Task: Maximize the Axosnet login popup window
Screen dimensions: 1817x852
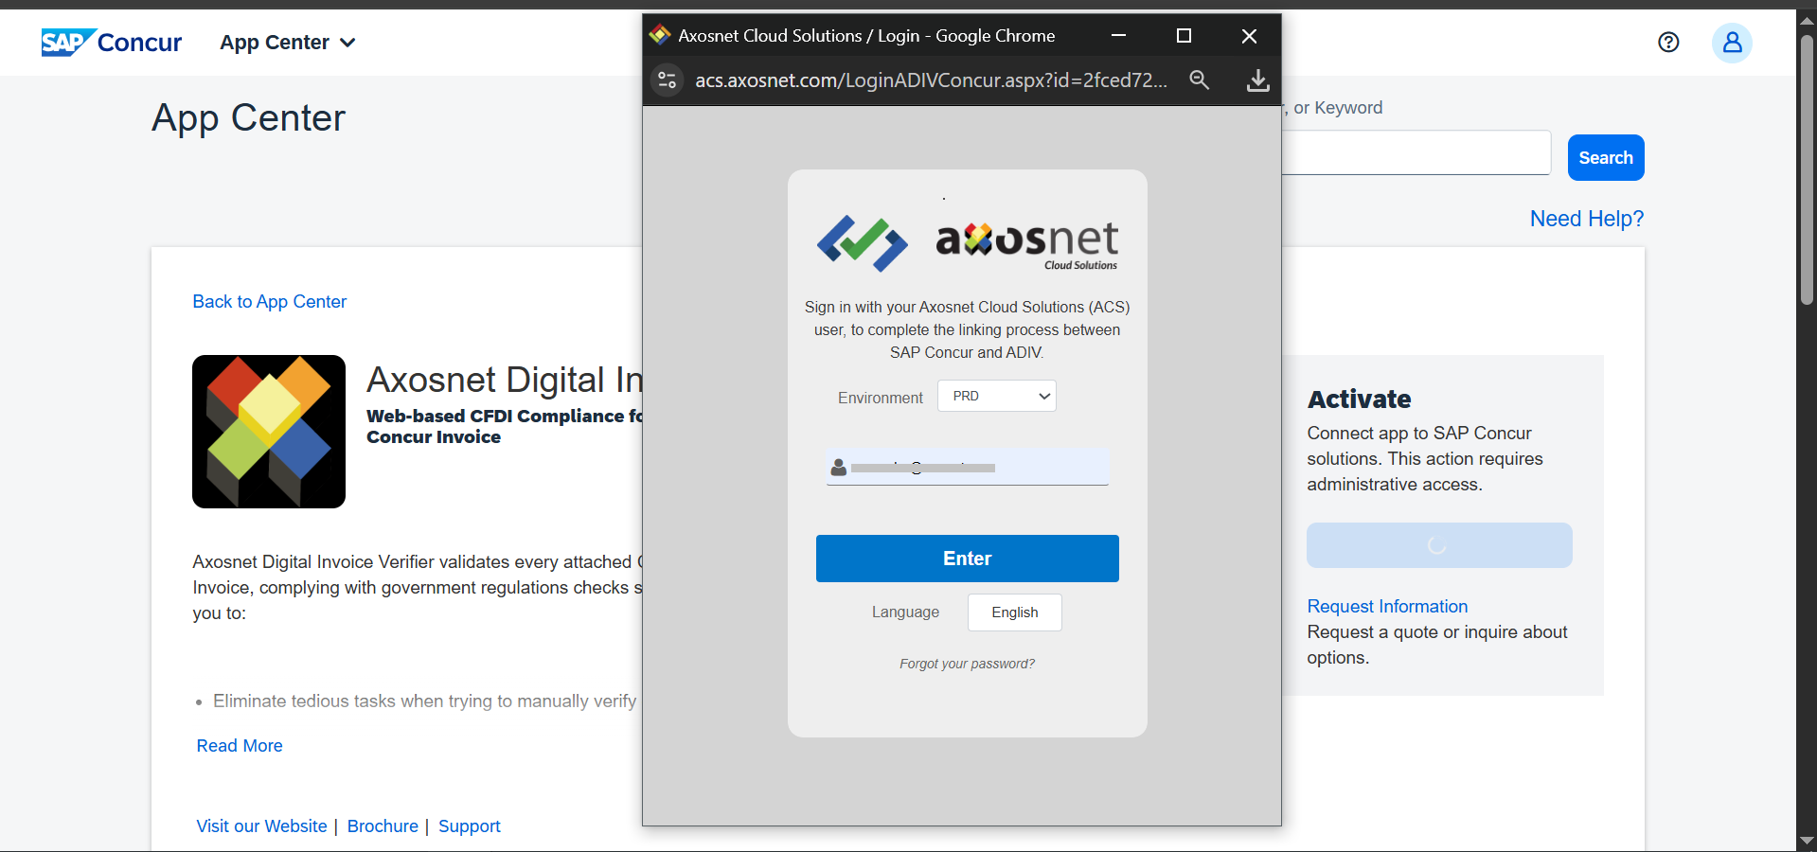Action: pyautogui.click(x=1184, y=36)
